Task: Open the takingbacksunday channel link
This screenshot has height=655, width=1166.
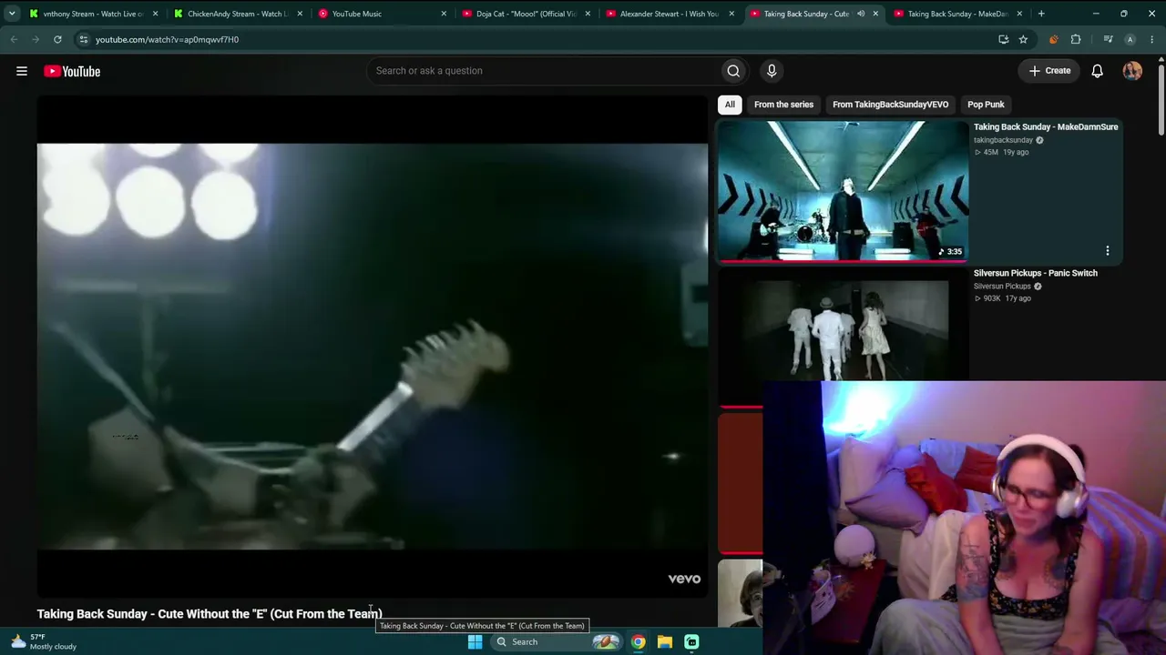Action: coord(1003,140)
